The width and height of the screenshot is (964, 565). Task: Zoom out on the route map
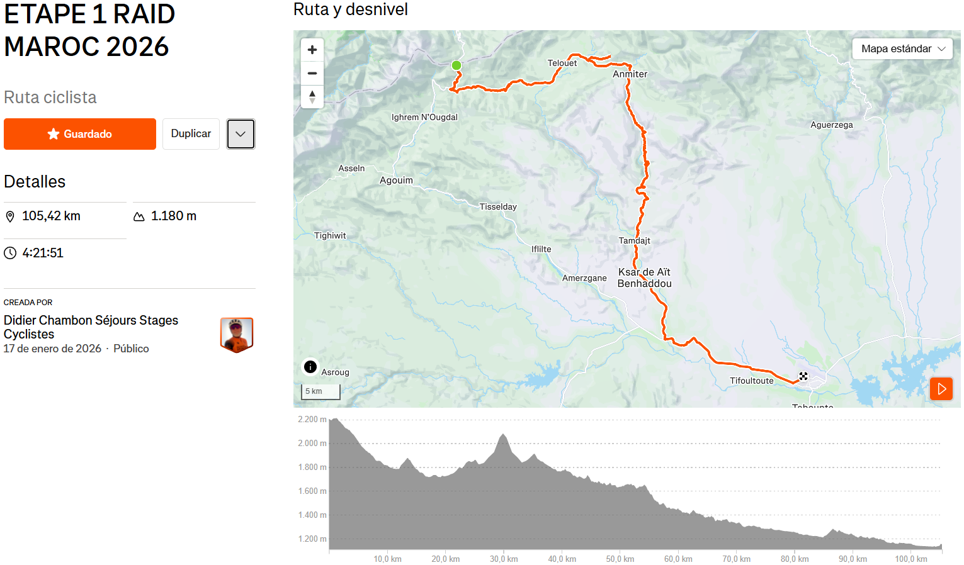coord(312,74)
